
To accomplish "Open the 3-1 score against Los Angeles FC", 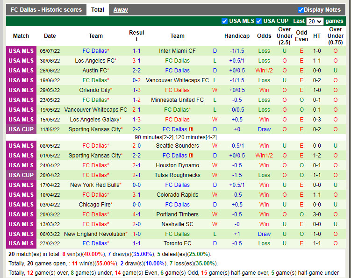I will (136, 61).
